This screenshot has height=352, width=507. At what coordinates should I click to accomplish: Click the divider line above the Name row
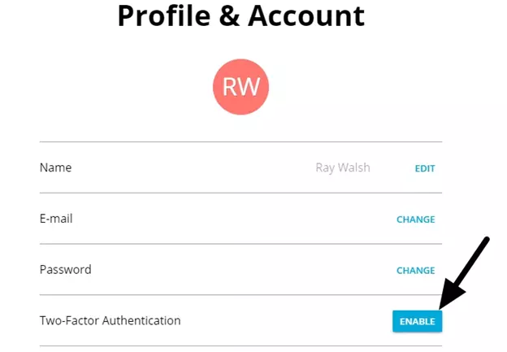click(240, 142)
